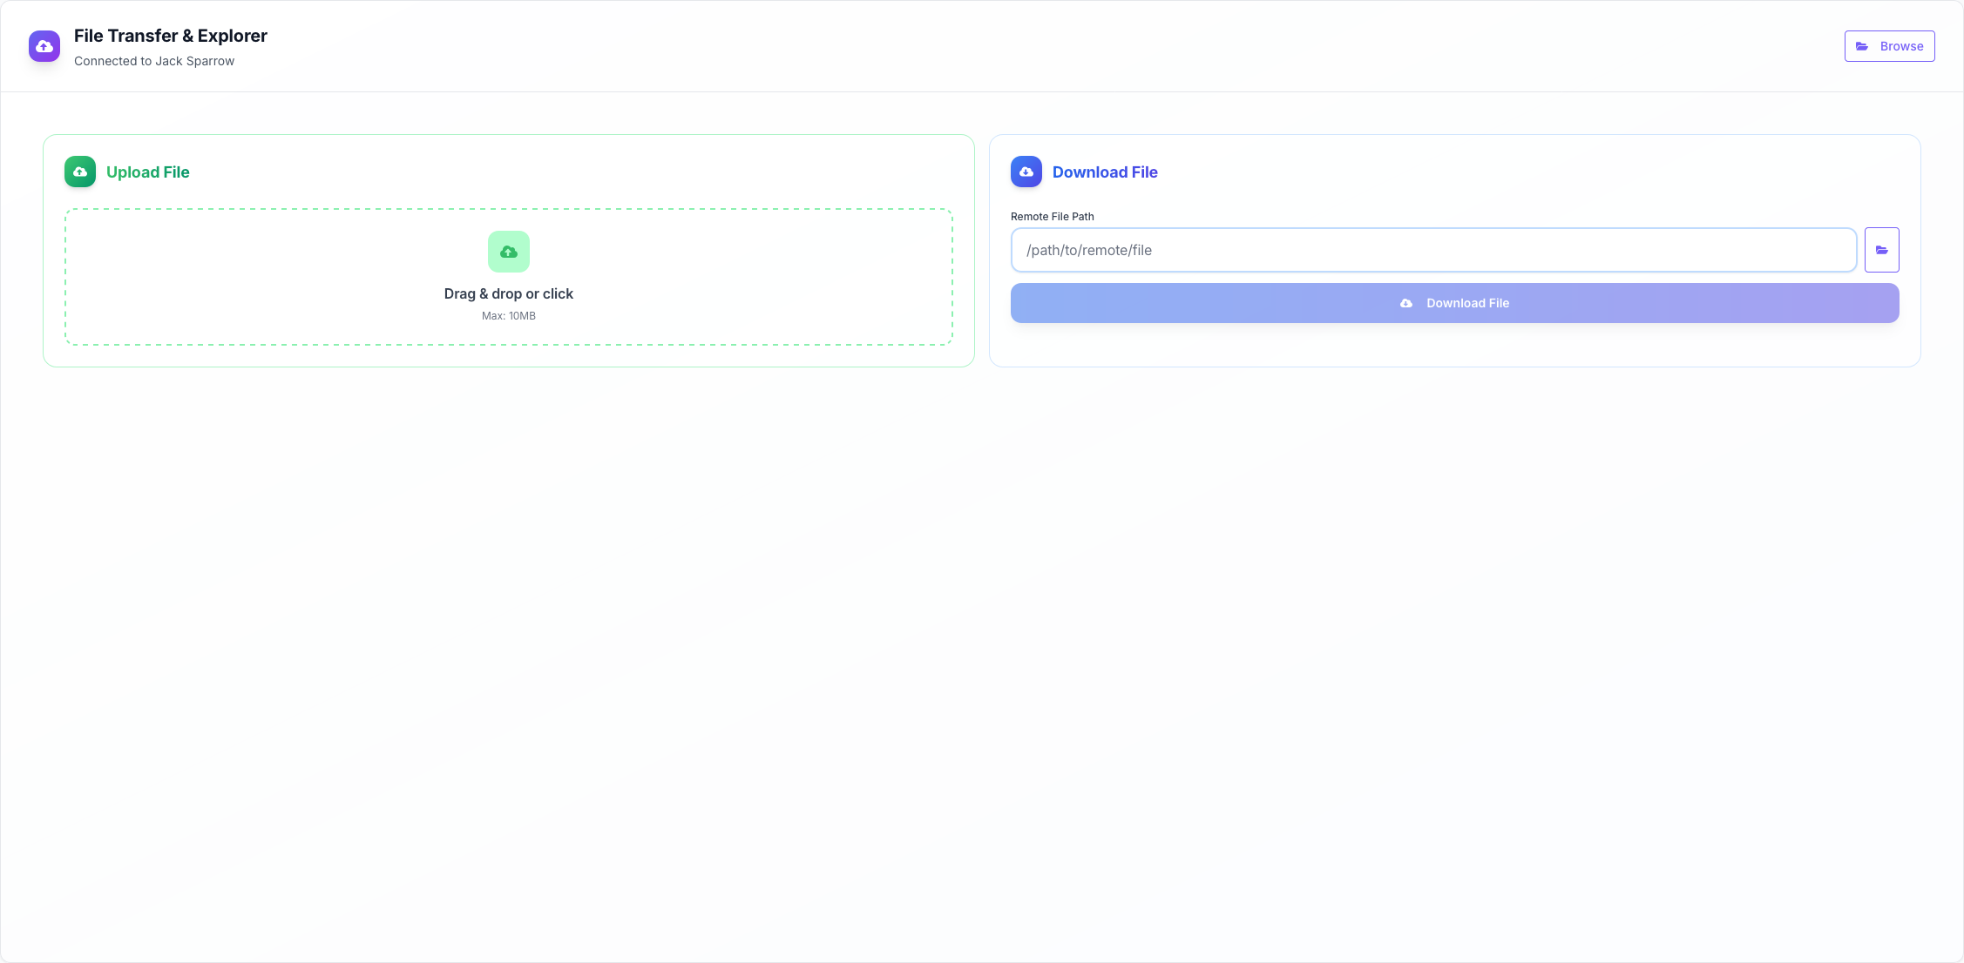Click Connected to Jack Sparrow status text
1964x963 pixels.
pos(154,61)
